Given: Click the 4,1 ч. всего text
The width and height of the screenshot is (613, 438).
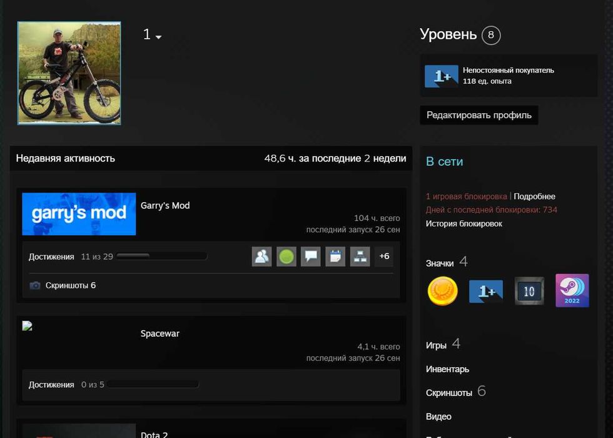Looking at the screenshot, I should click(x=378, y=347).
